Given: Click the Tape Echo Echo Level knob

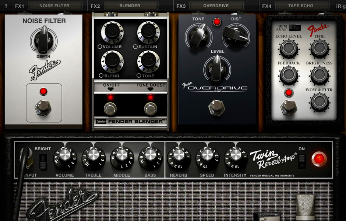Looking at the screenshot, I should pyautogui.click(x=289, y=48).
